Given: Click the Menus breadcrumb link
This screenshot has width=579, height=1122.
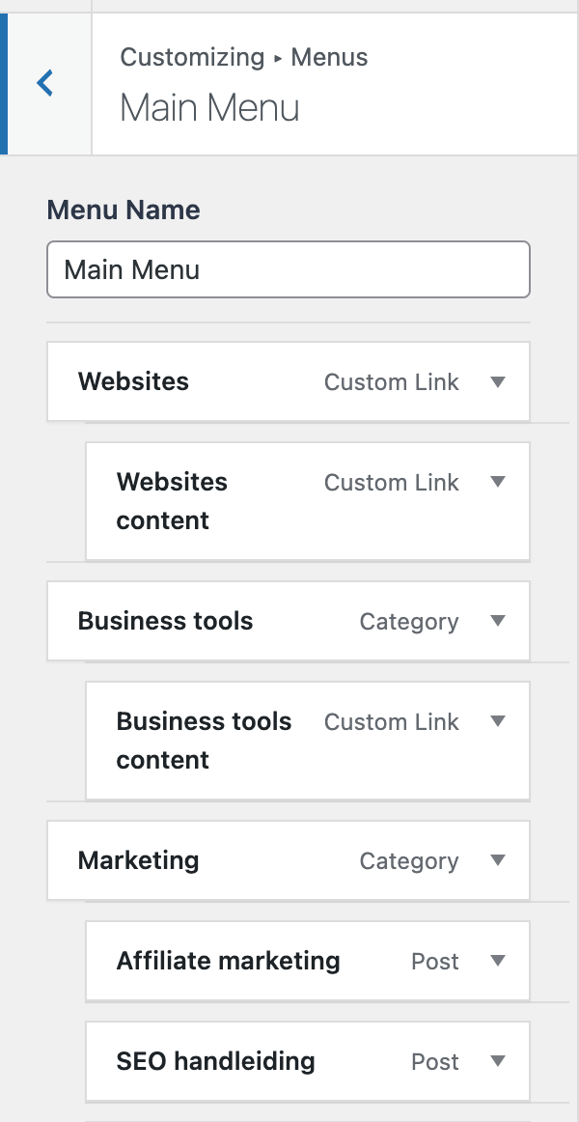Looking at the screenshot, I should pyautogui.click(x=329, y=58).
